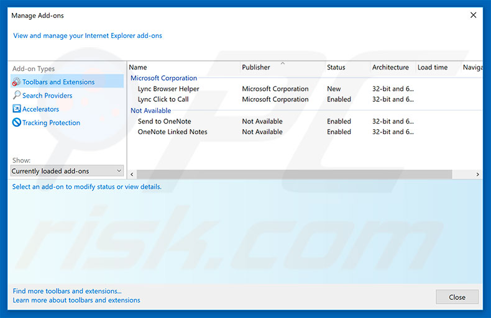Screen dimensions: 491x318
Task: Click the Tracking Protection icon
Action: tap(17, 123)
